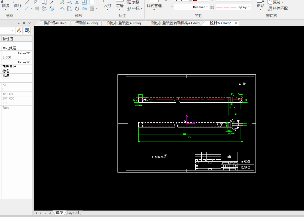304x217 pixels.
Task: Click the red layer color swatch in ribbon
Action: [195, 1]
